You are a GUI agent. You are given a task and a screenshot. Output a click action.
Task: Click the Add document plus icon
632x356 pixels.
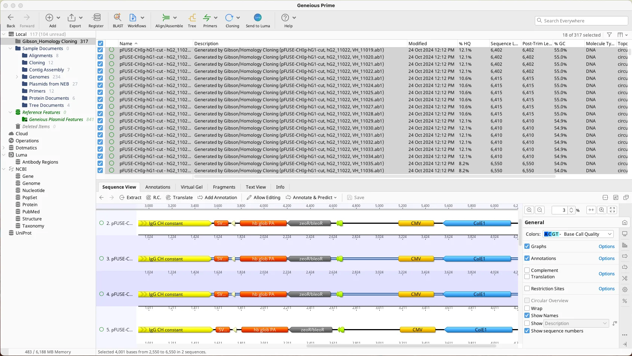tap(49, 18)
